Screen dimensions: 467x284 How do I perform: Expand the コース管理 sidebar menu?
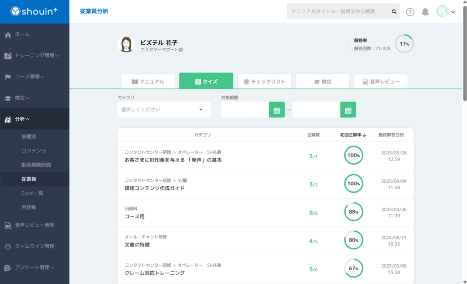(x=29, y=77)
